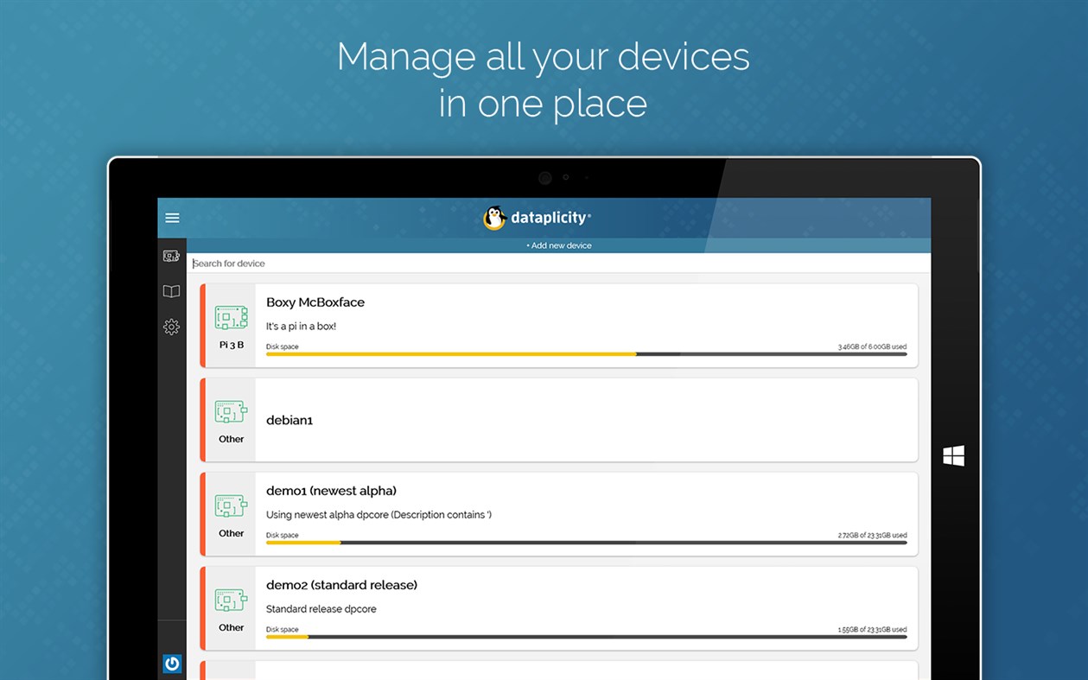Click the dataplicity penguin logo

click(493, 218)
